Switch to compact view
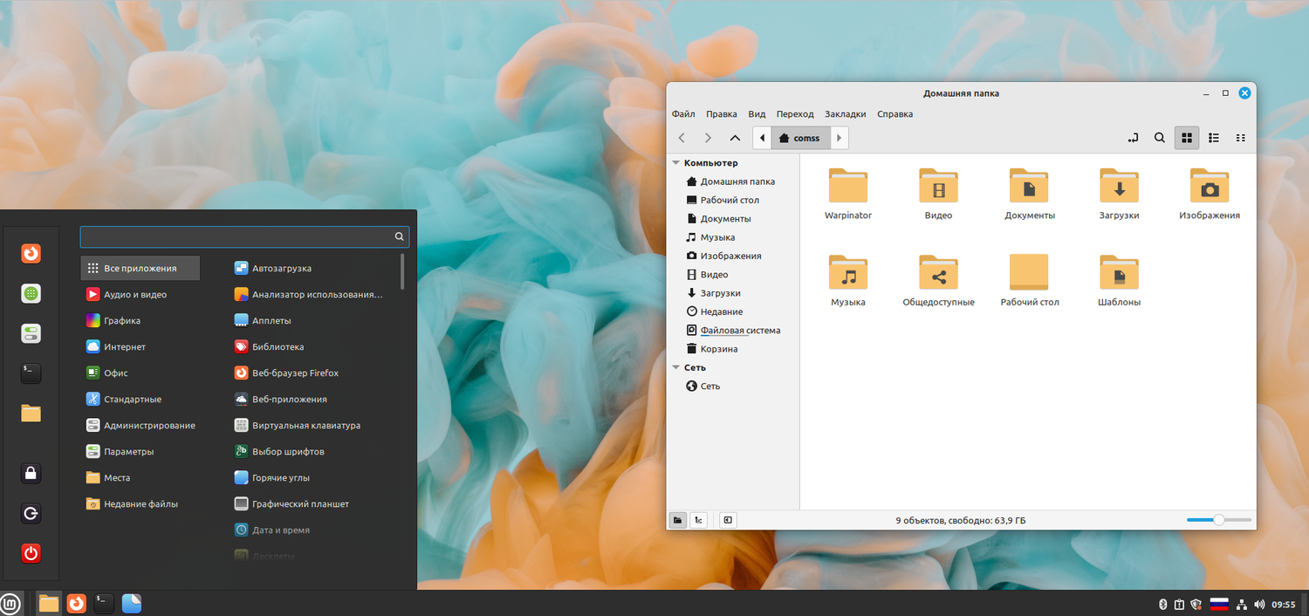 click(x=1241, y=138)
